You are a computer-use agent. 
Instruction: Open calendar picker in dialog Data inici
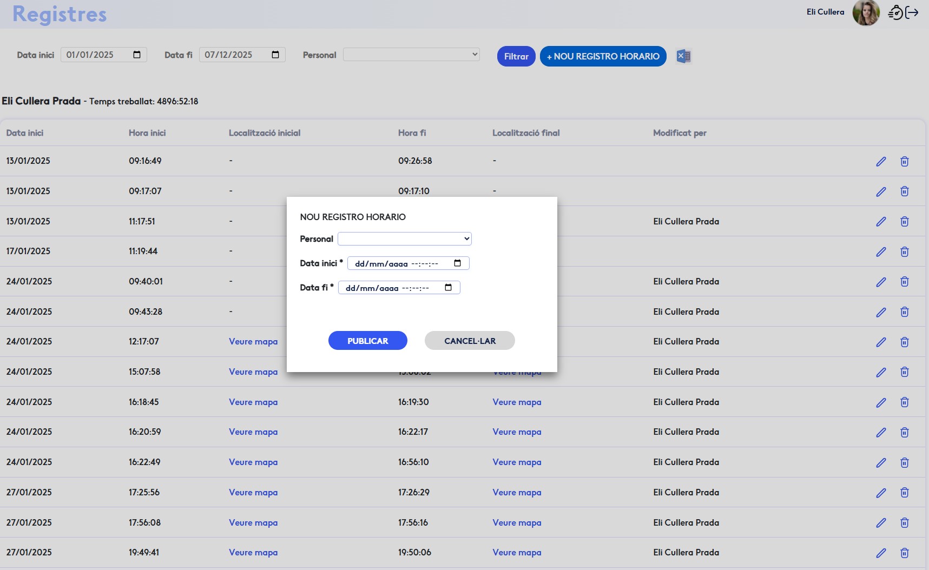[x=457, y=263]
